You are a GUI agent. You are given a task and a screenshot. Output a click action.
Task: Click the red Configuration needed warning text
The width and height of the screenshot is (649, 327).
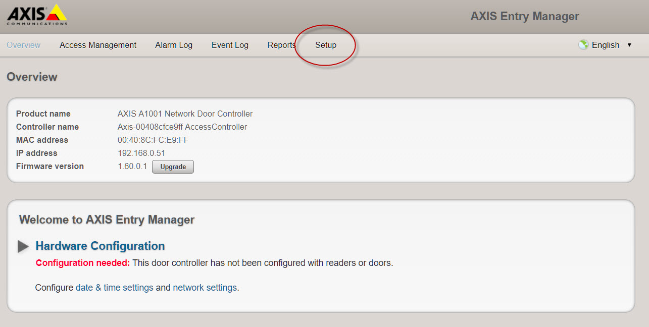[83, 263]
